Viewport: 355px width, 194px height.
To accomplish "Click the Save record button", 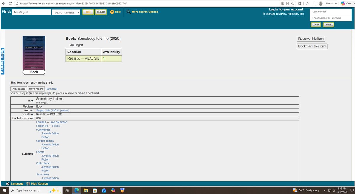I will [36, 89].
